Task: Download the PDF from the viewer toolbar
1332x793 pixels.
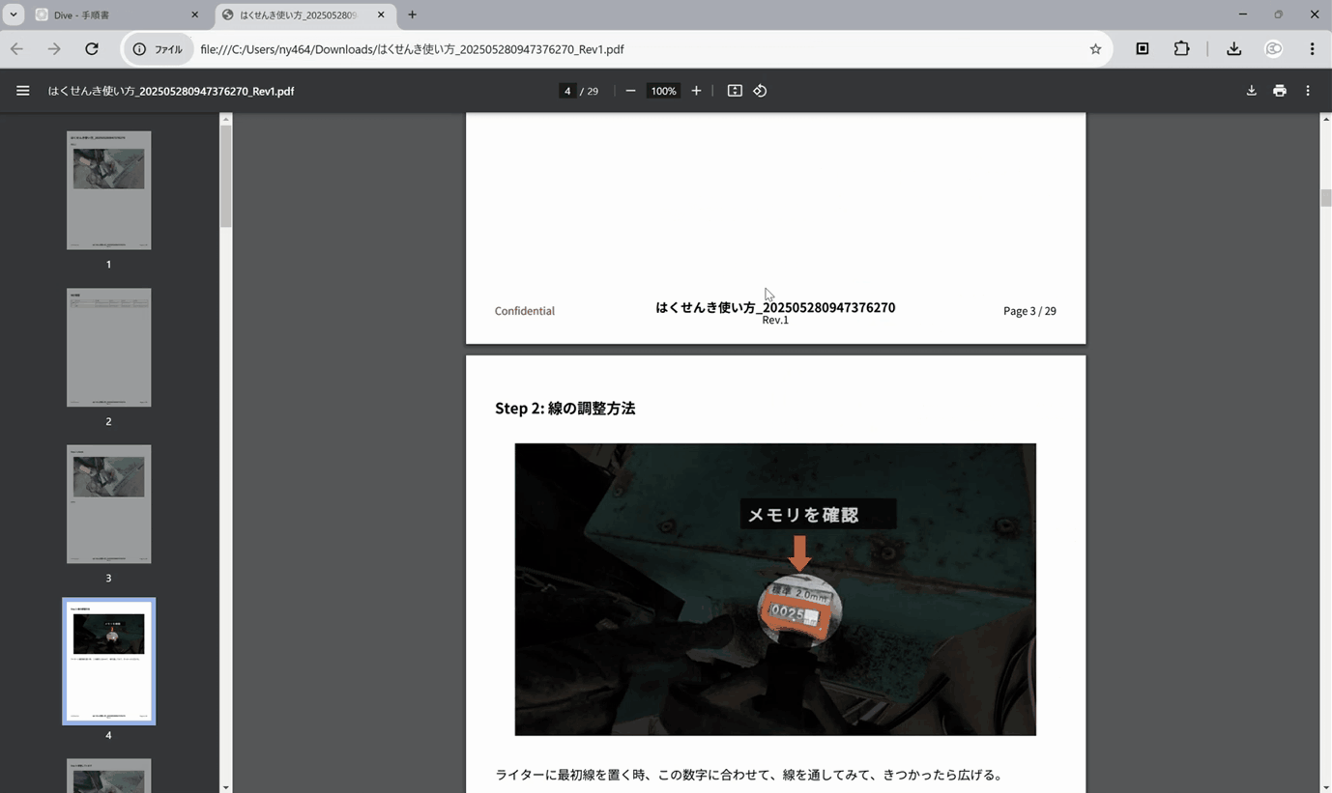Action: click(x=1251, y=91)
